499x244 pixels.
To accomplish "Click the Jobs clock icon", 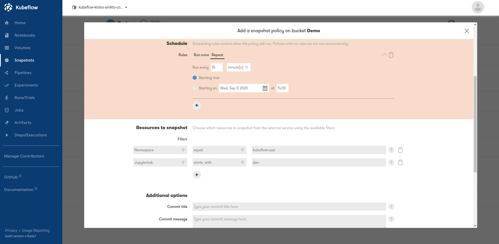I will pyautogui.click(x=7, y=110).
